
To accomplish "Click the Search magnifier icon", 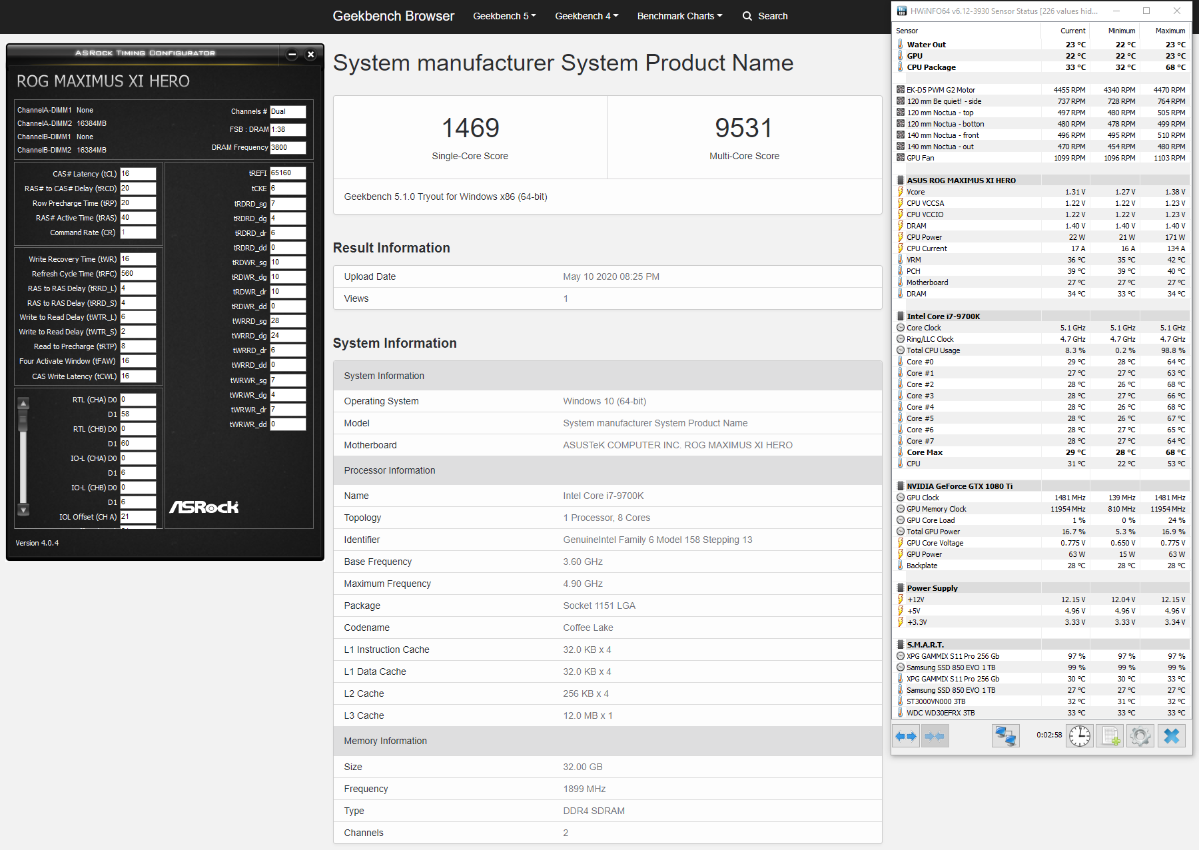I will point(747,16).
